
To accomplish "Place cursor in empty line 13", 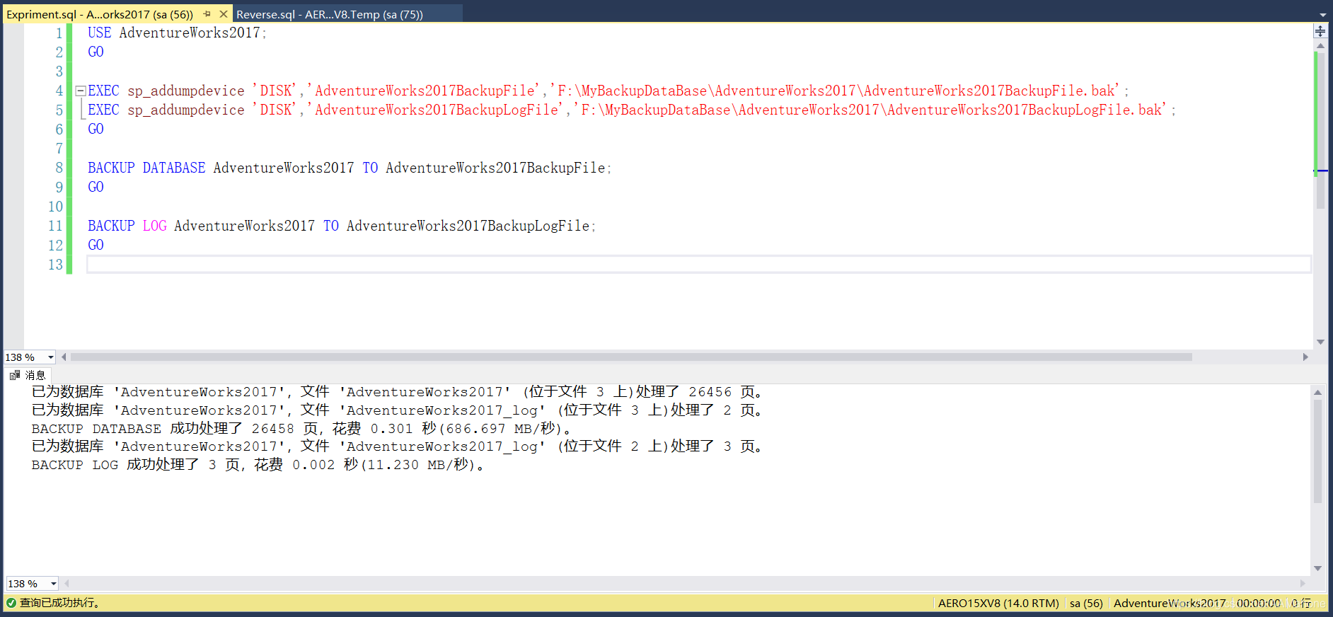I will [x=698, y=265].
